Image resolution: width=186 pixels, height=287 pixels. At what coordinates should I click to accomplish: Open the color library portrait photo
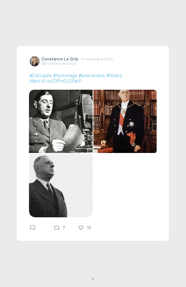[x=125, y=121]
